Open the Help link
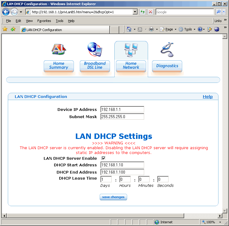The image size is (229, 226). click(208, 97)
